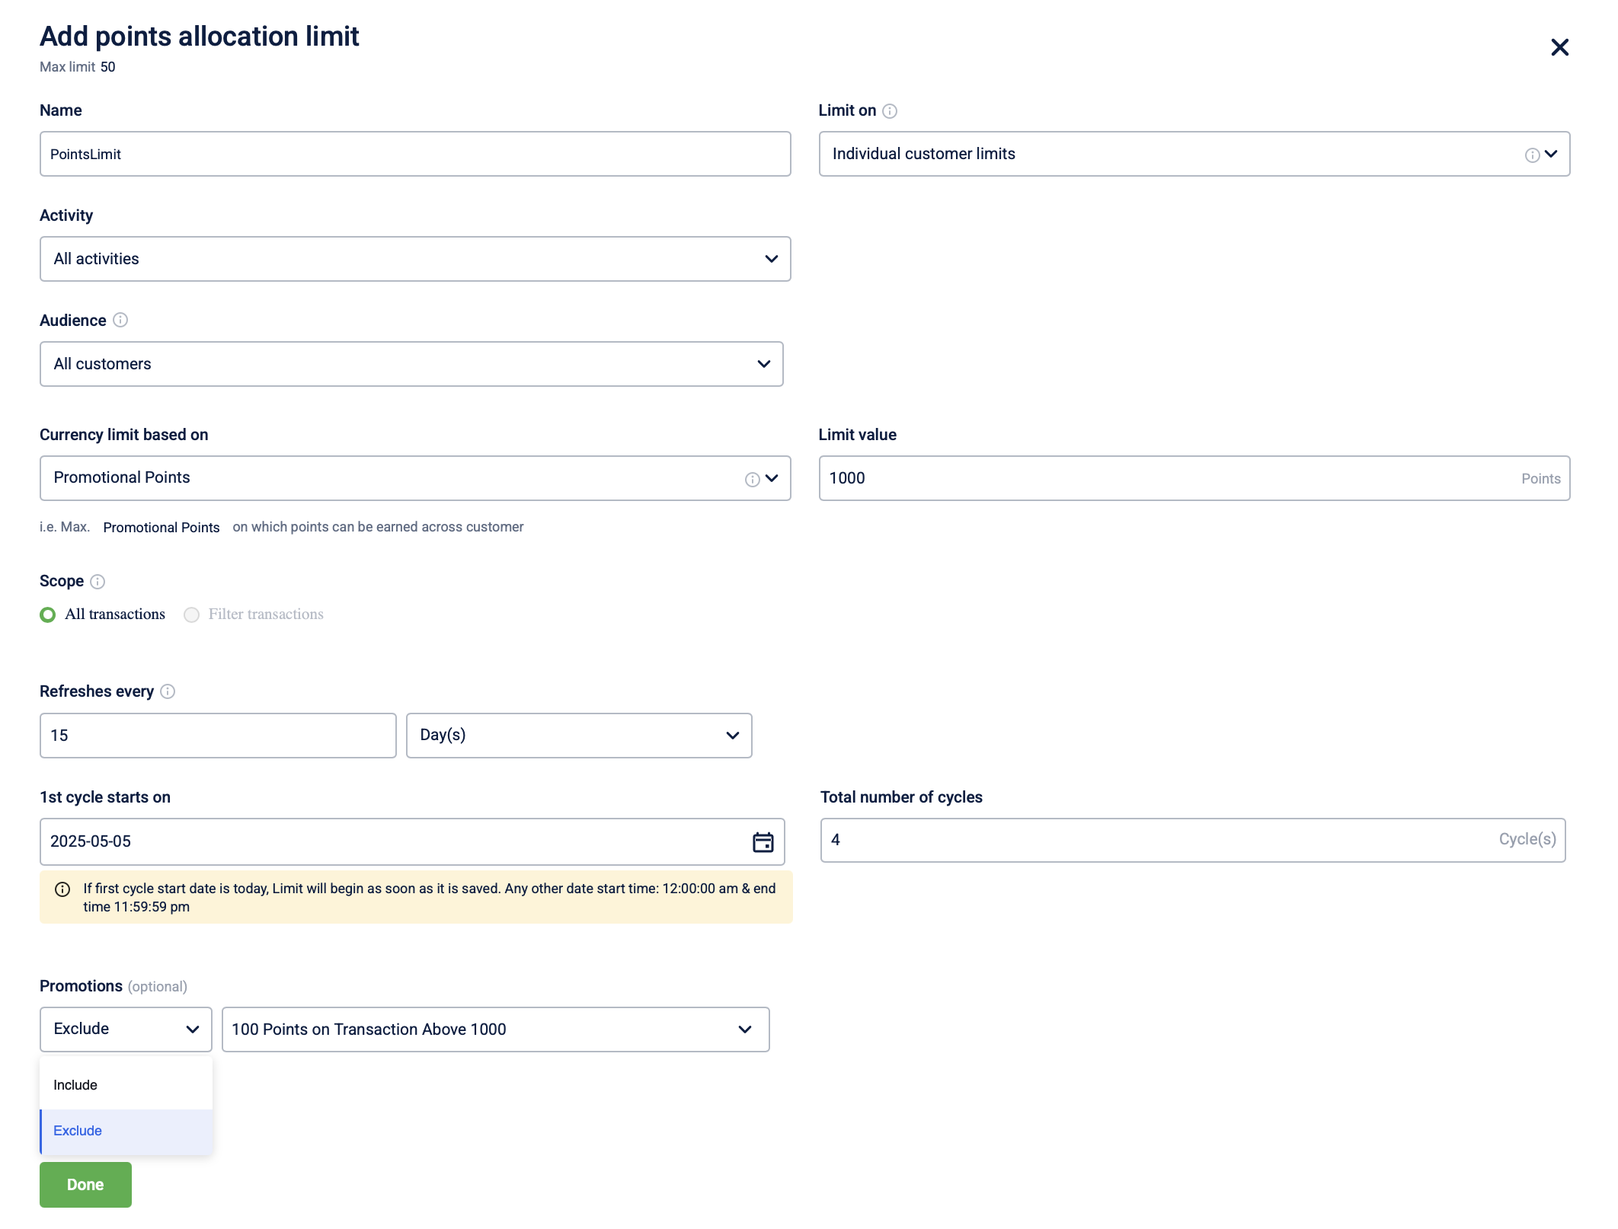Open the All customers audience dropdown

[411, 364]
